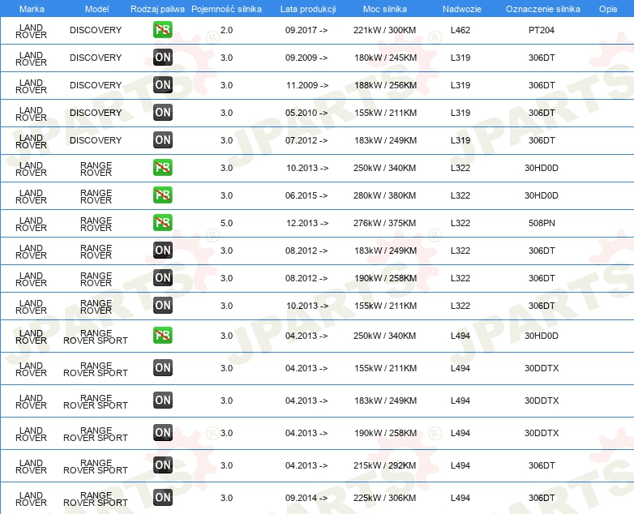Select power value 276kW / 375KM
The height and width of the screenshot is (514, 634).
[384, 222]
